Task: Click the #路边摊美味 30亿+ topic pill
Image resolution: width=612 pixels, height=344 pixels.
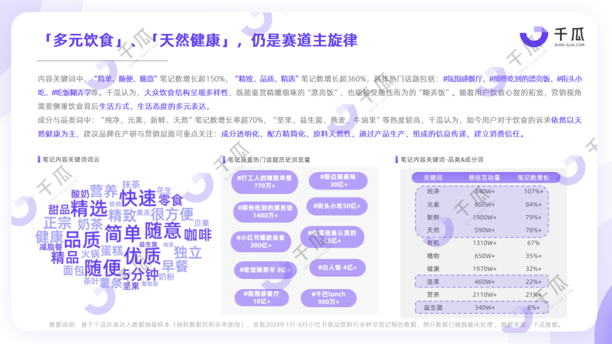Action: pyautogui.click(x=338, y=180)
